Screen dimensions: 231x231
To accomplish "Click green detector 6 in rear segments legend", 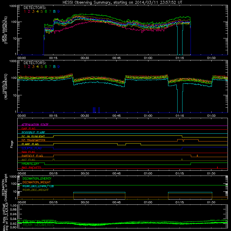I will point(46,67).
